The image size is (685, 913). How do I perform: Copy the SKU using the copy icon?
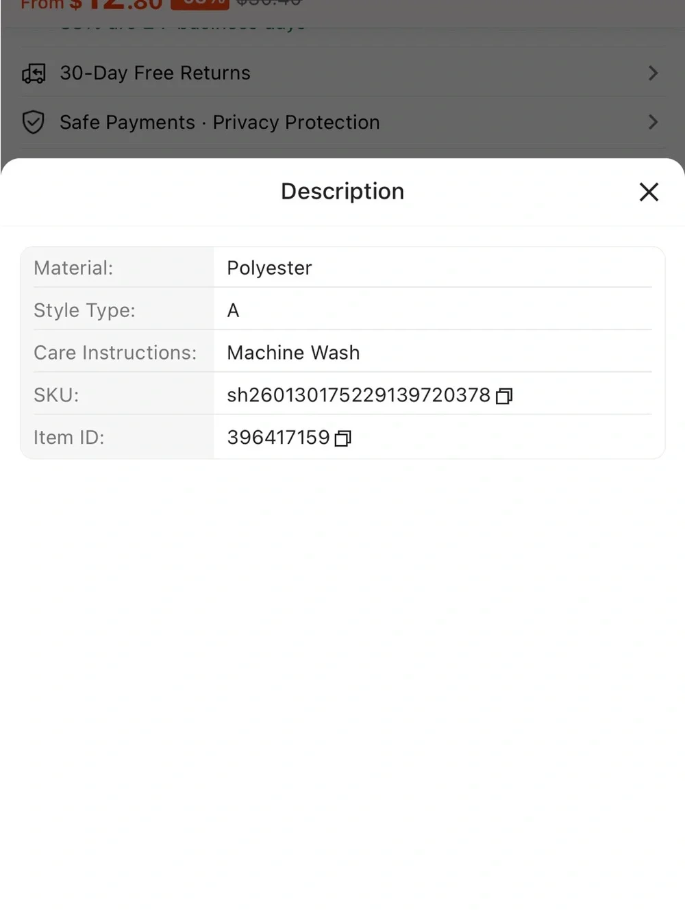point(504,396)
